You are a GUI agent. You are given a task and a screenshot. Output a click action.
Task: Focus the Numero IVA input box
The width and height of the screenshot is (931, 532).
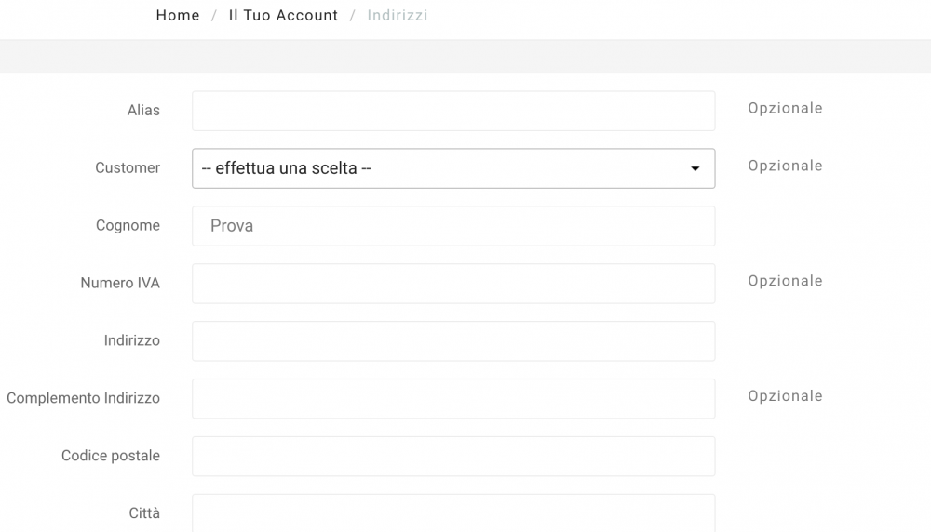[453, 284]
